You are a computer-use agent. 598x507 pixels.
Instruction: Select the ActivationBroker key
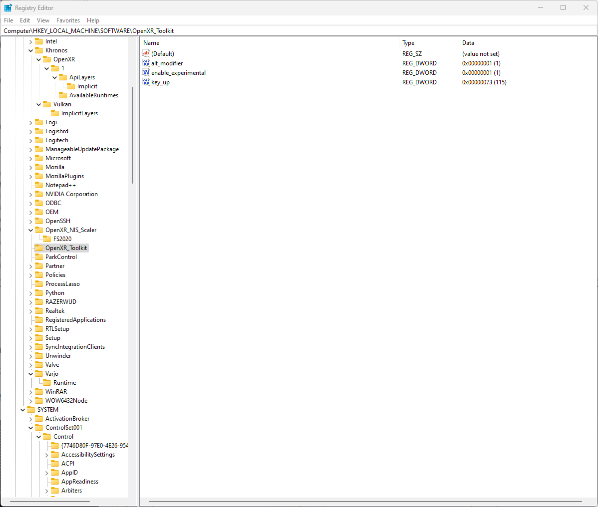67,419
